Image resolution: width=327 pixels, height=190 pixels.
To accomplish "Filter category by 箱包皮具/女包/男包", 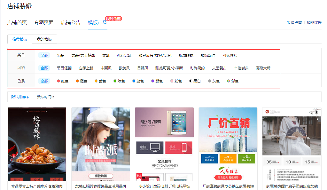I will (x=155, y=55).
